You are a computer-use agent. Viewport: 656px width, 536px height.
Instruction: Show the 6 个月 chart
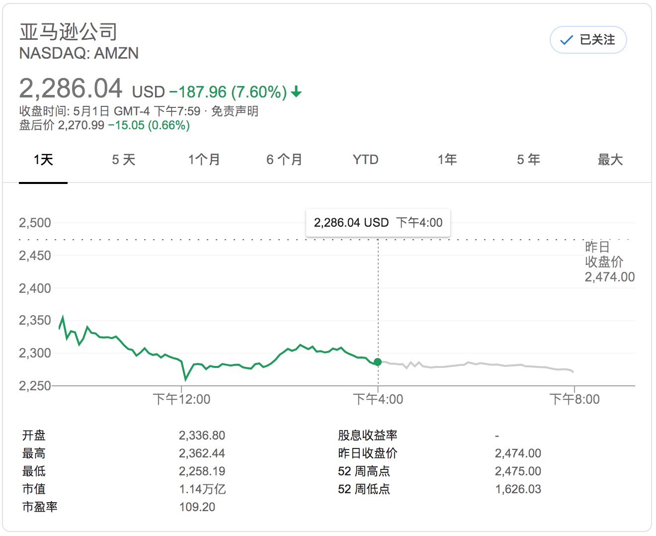click(x=284, y=160)
